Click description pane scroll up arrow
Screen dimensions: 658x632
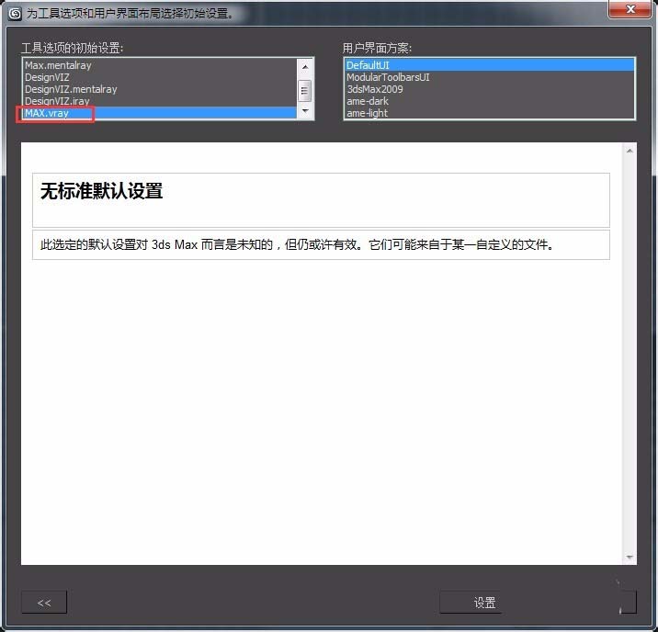(629, 151)
